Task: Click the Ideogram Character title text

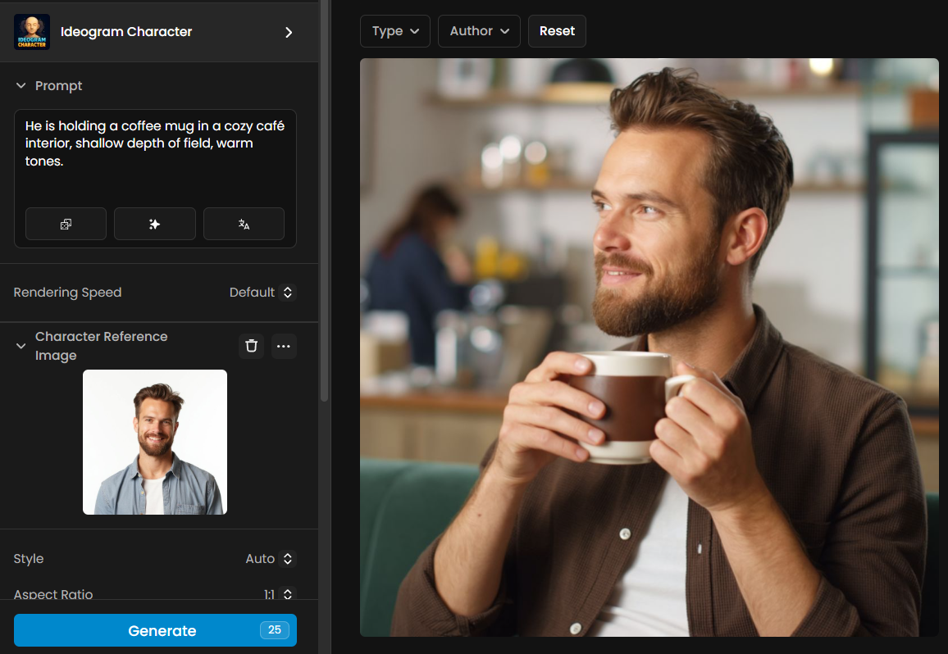Action: 126,32
